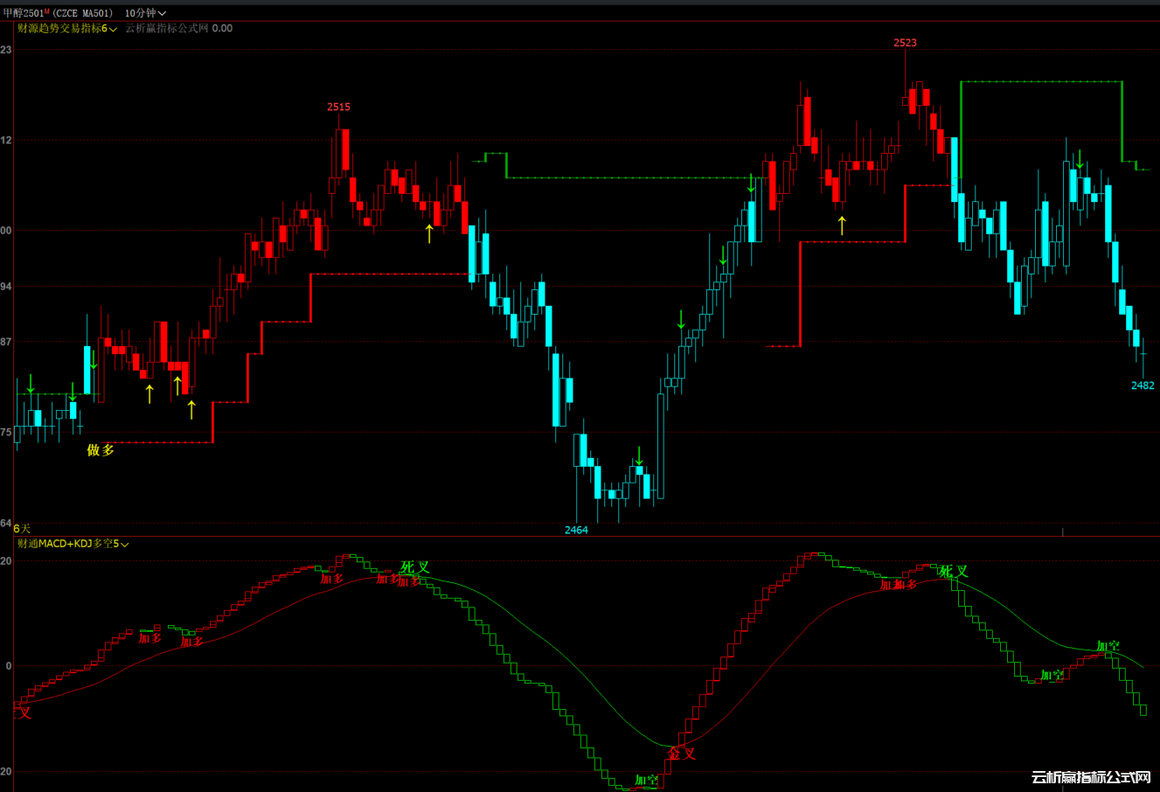Viewport: 1160px width, 792px height.
Task: Click the 2523 highest price label
Action: coord(905,43)
